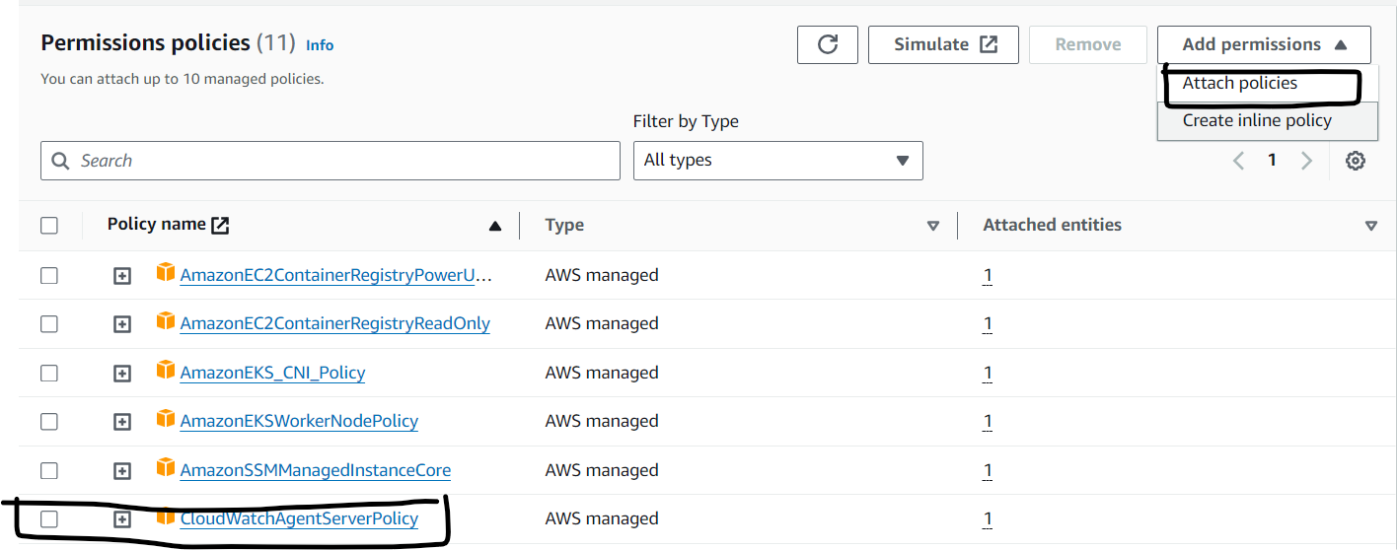
Task: Click the magnifier icon in the search box
Action: (x=61, y=161)
